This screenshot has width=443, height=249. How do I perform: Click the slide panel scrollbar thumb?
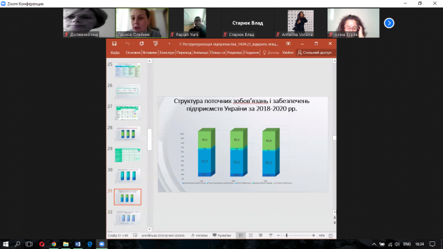150,140
